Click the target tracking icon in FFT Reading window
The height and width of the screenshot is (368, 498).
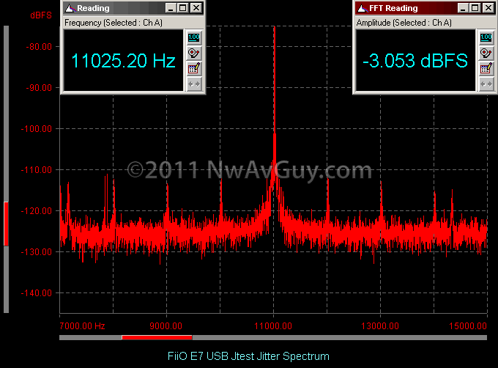486,53
